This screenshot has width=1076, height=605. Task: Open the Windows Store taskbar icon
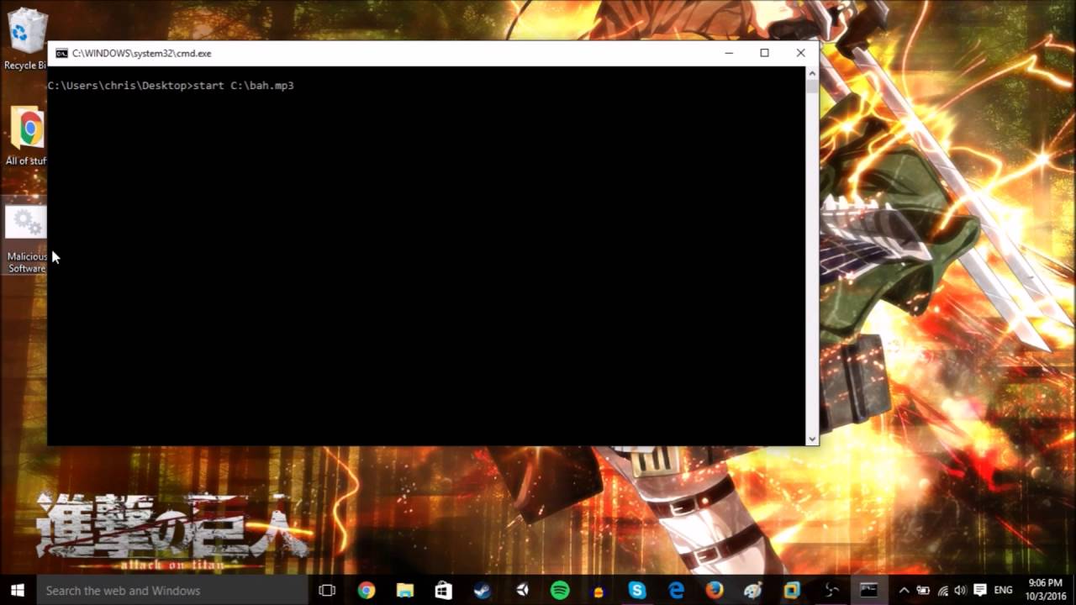pos(443,590)
